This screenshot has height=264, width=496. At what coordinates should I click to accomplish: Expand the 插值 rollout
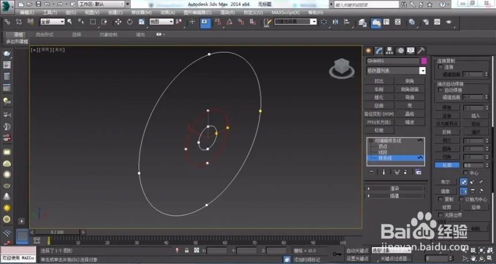394,196
